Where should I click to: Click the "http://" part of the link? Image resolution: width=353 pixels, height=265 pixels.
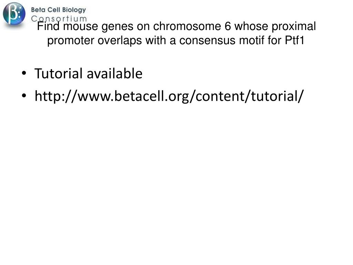pyautogui.click(x=56, y=97)
